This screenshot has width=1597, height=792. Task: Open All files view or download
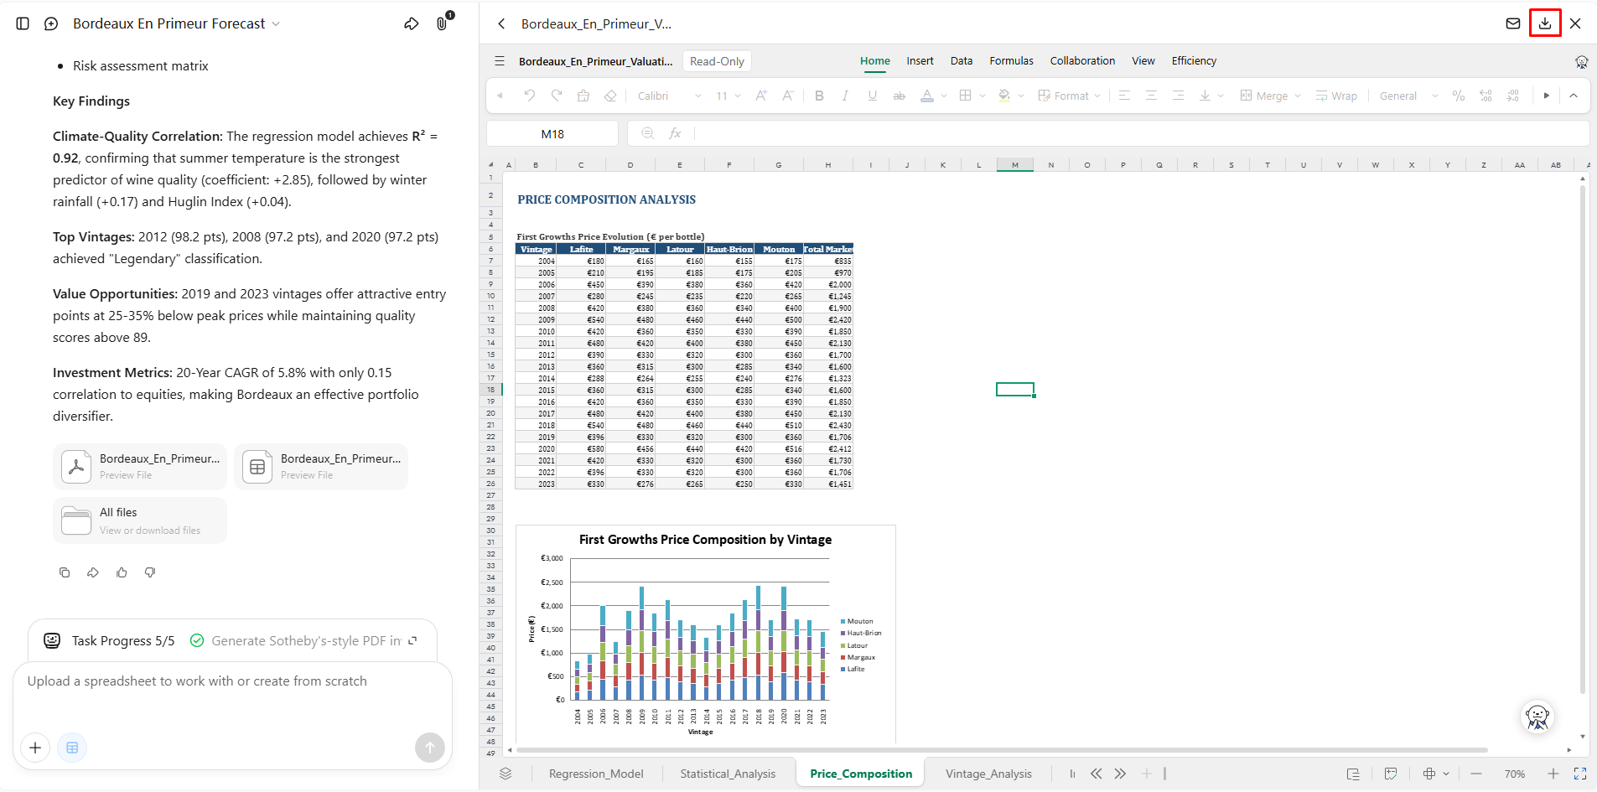tap(140, 520)
